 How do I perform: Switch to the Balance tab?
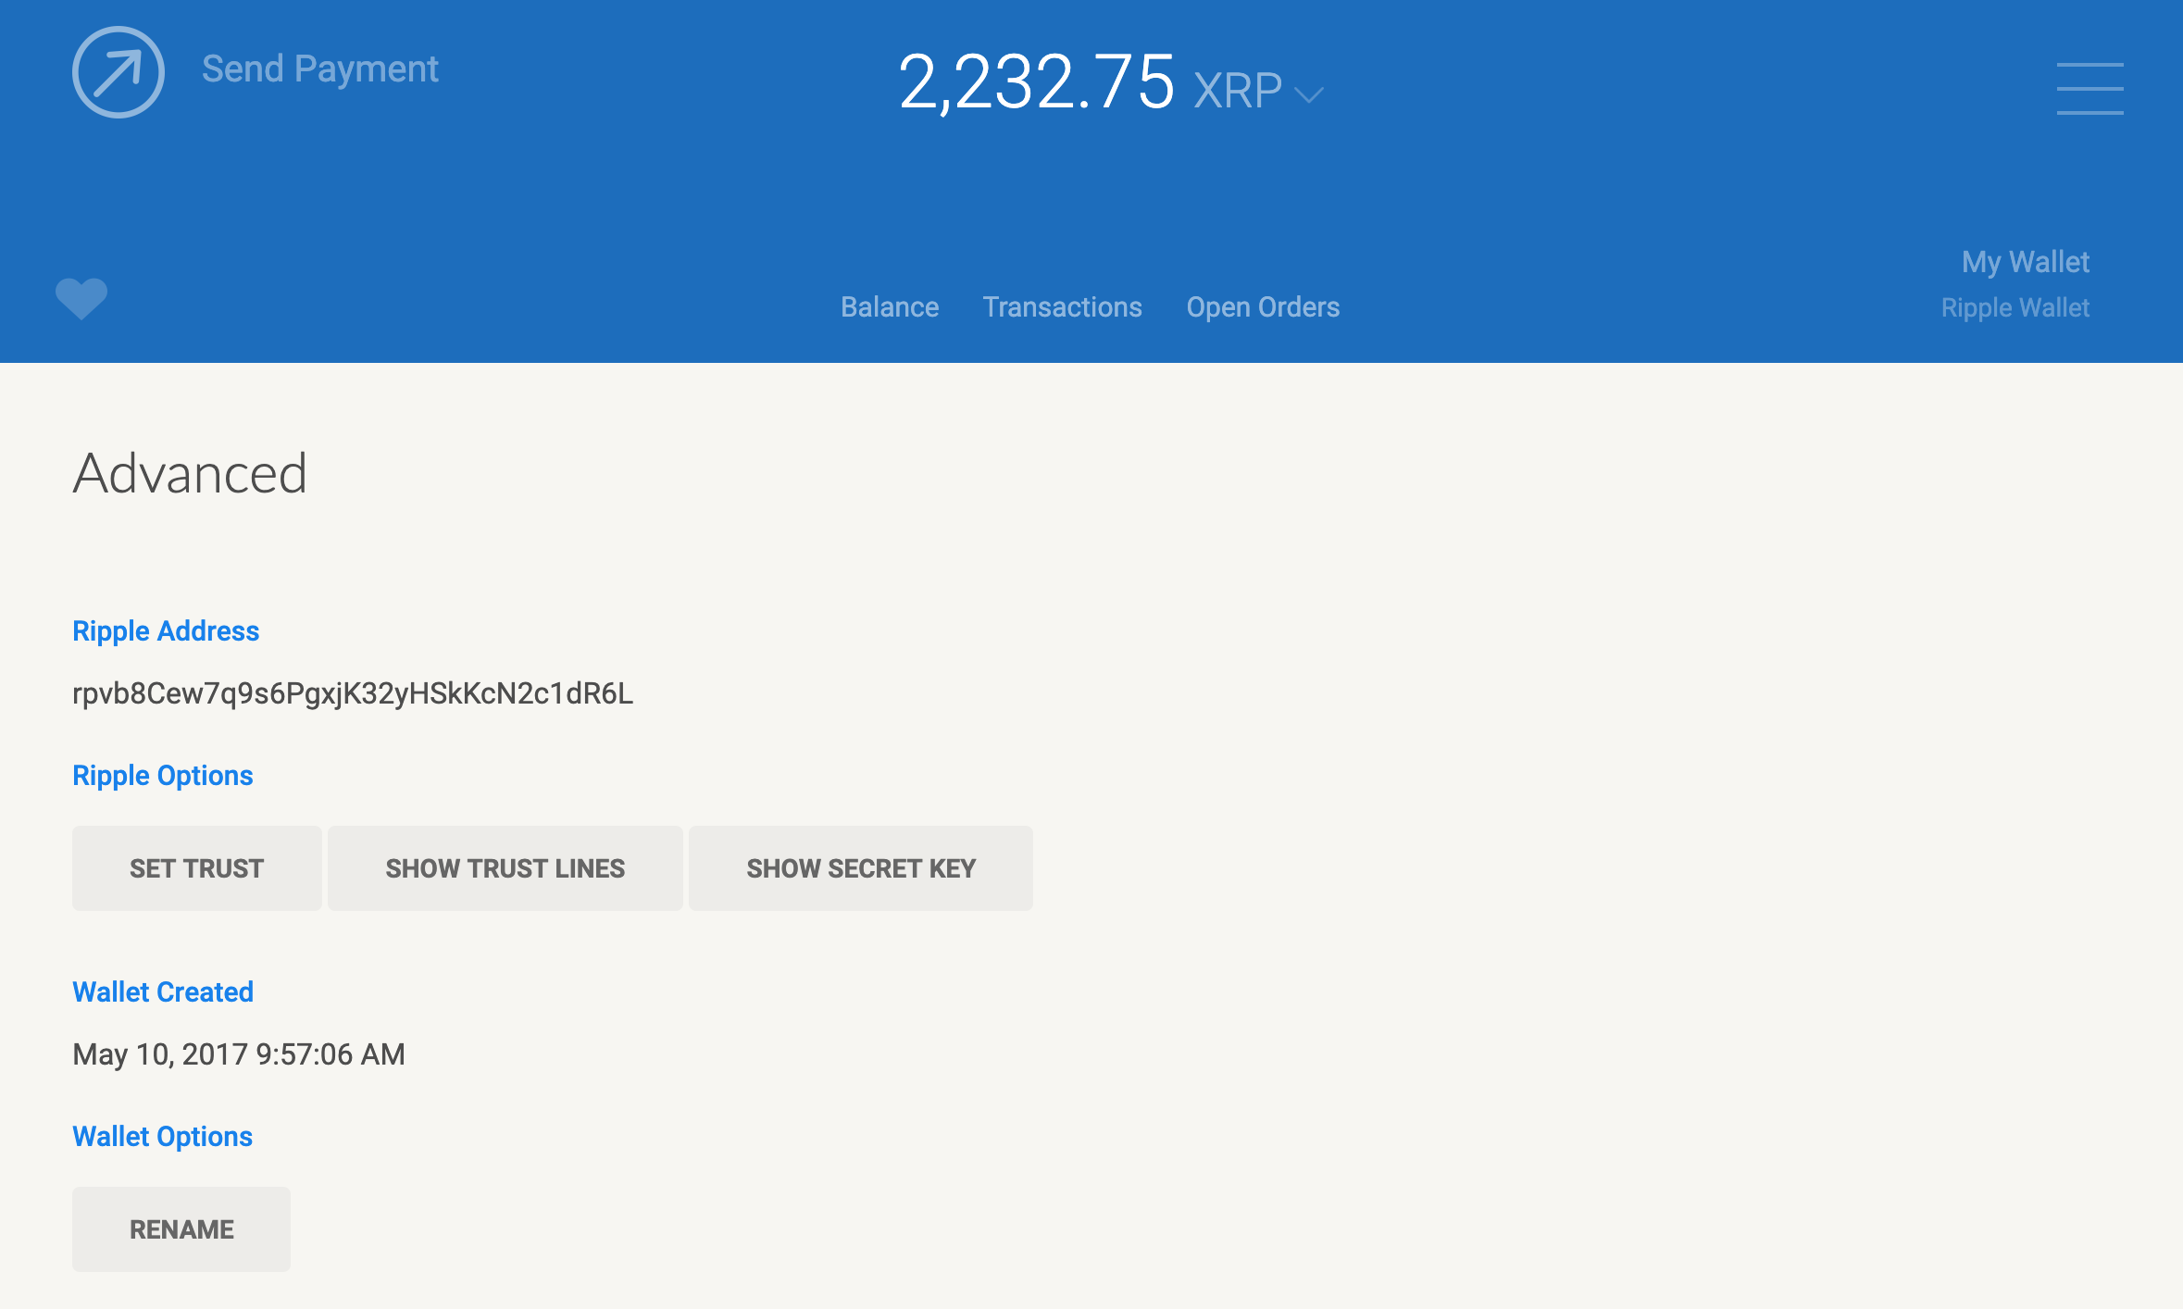889,307
